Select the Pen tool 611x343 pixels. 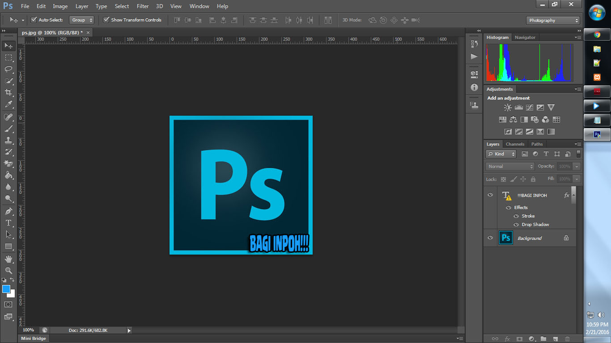click(x=8, y=211)
